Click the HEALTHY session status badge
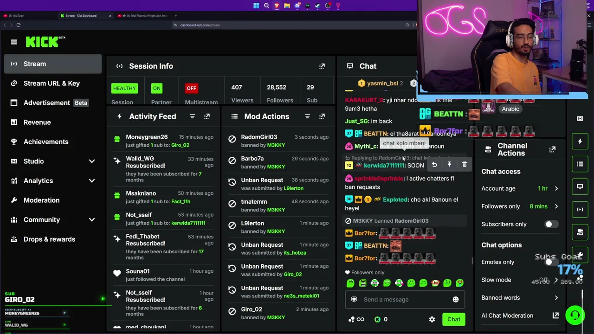 coord(124,88)
